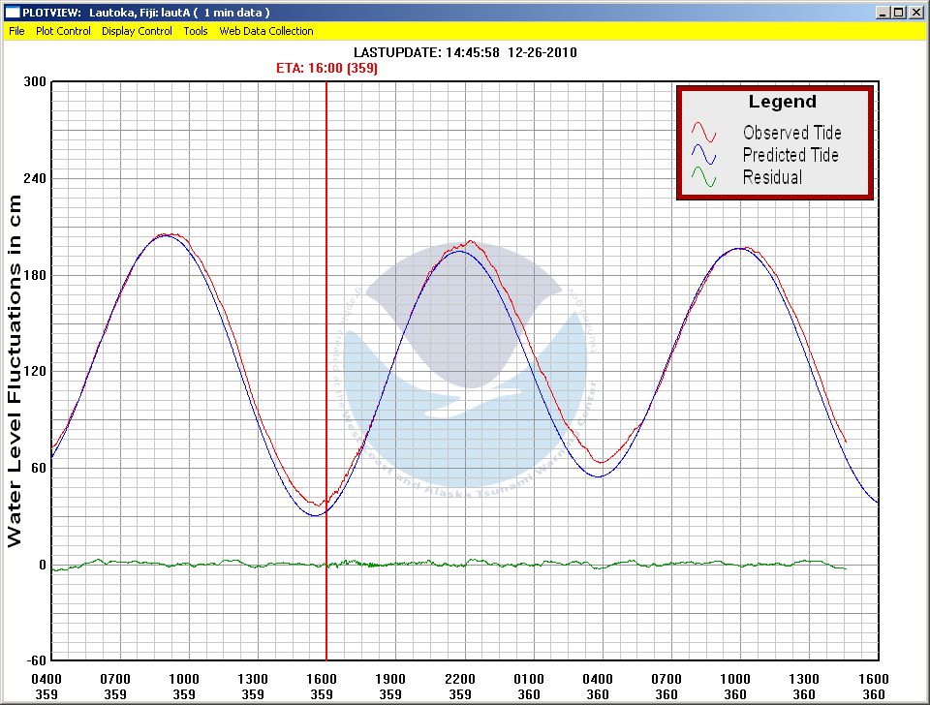Click the 'Legend' heading text
Viewport: 930px width, 705px height.
[783, 102]
